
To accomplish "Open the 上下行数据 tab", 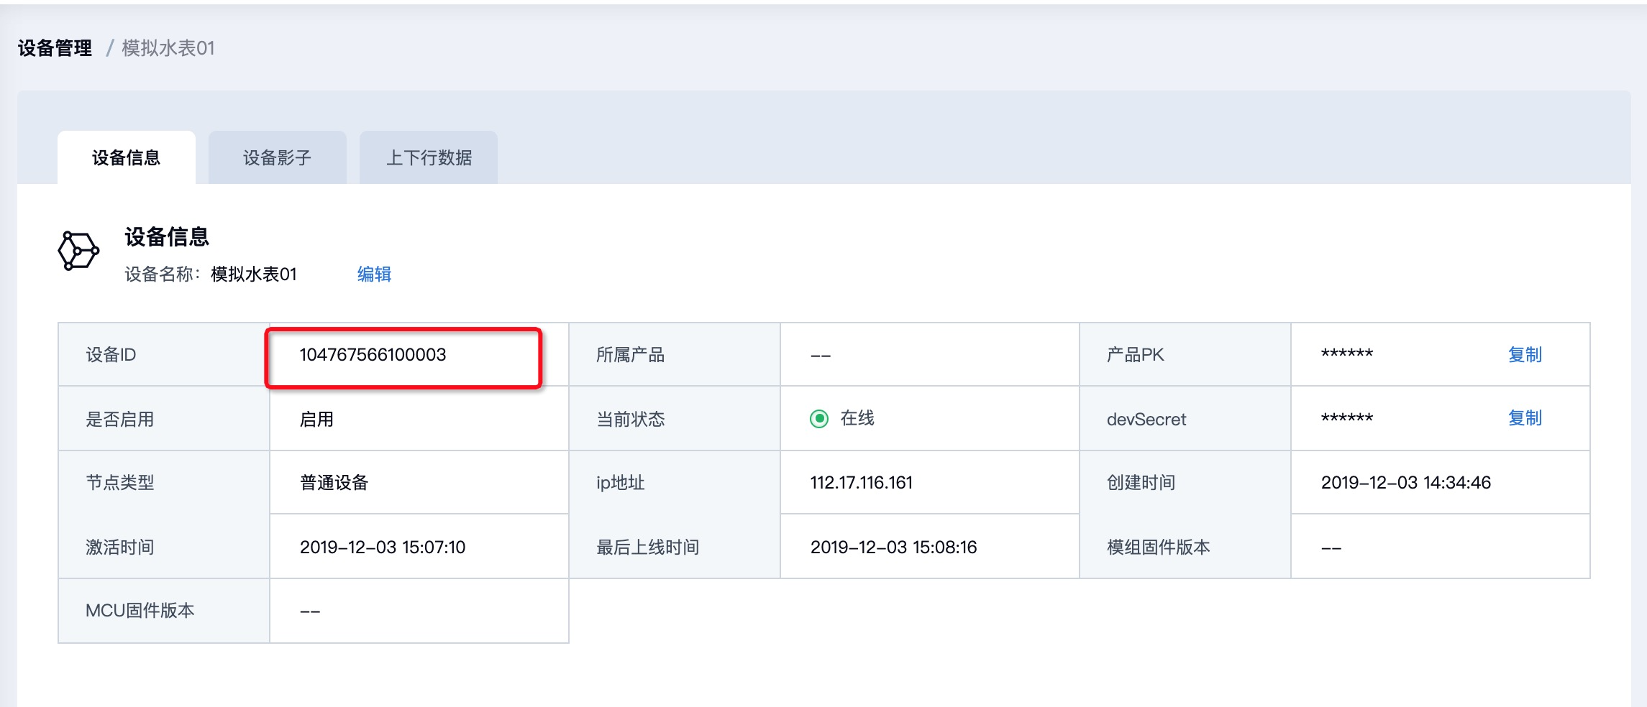I will [x=429, y=157].
